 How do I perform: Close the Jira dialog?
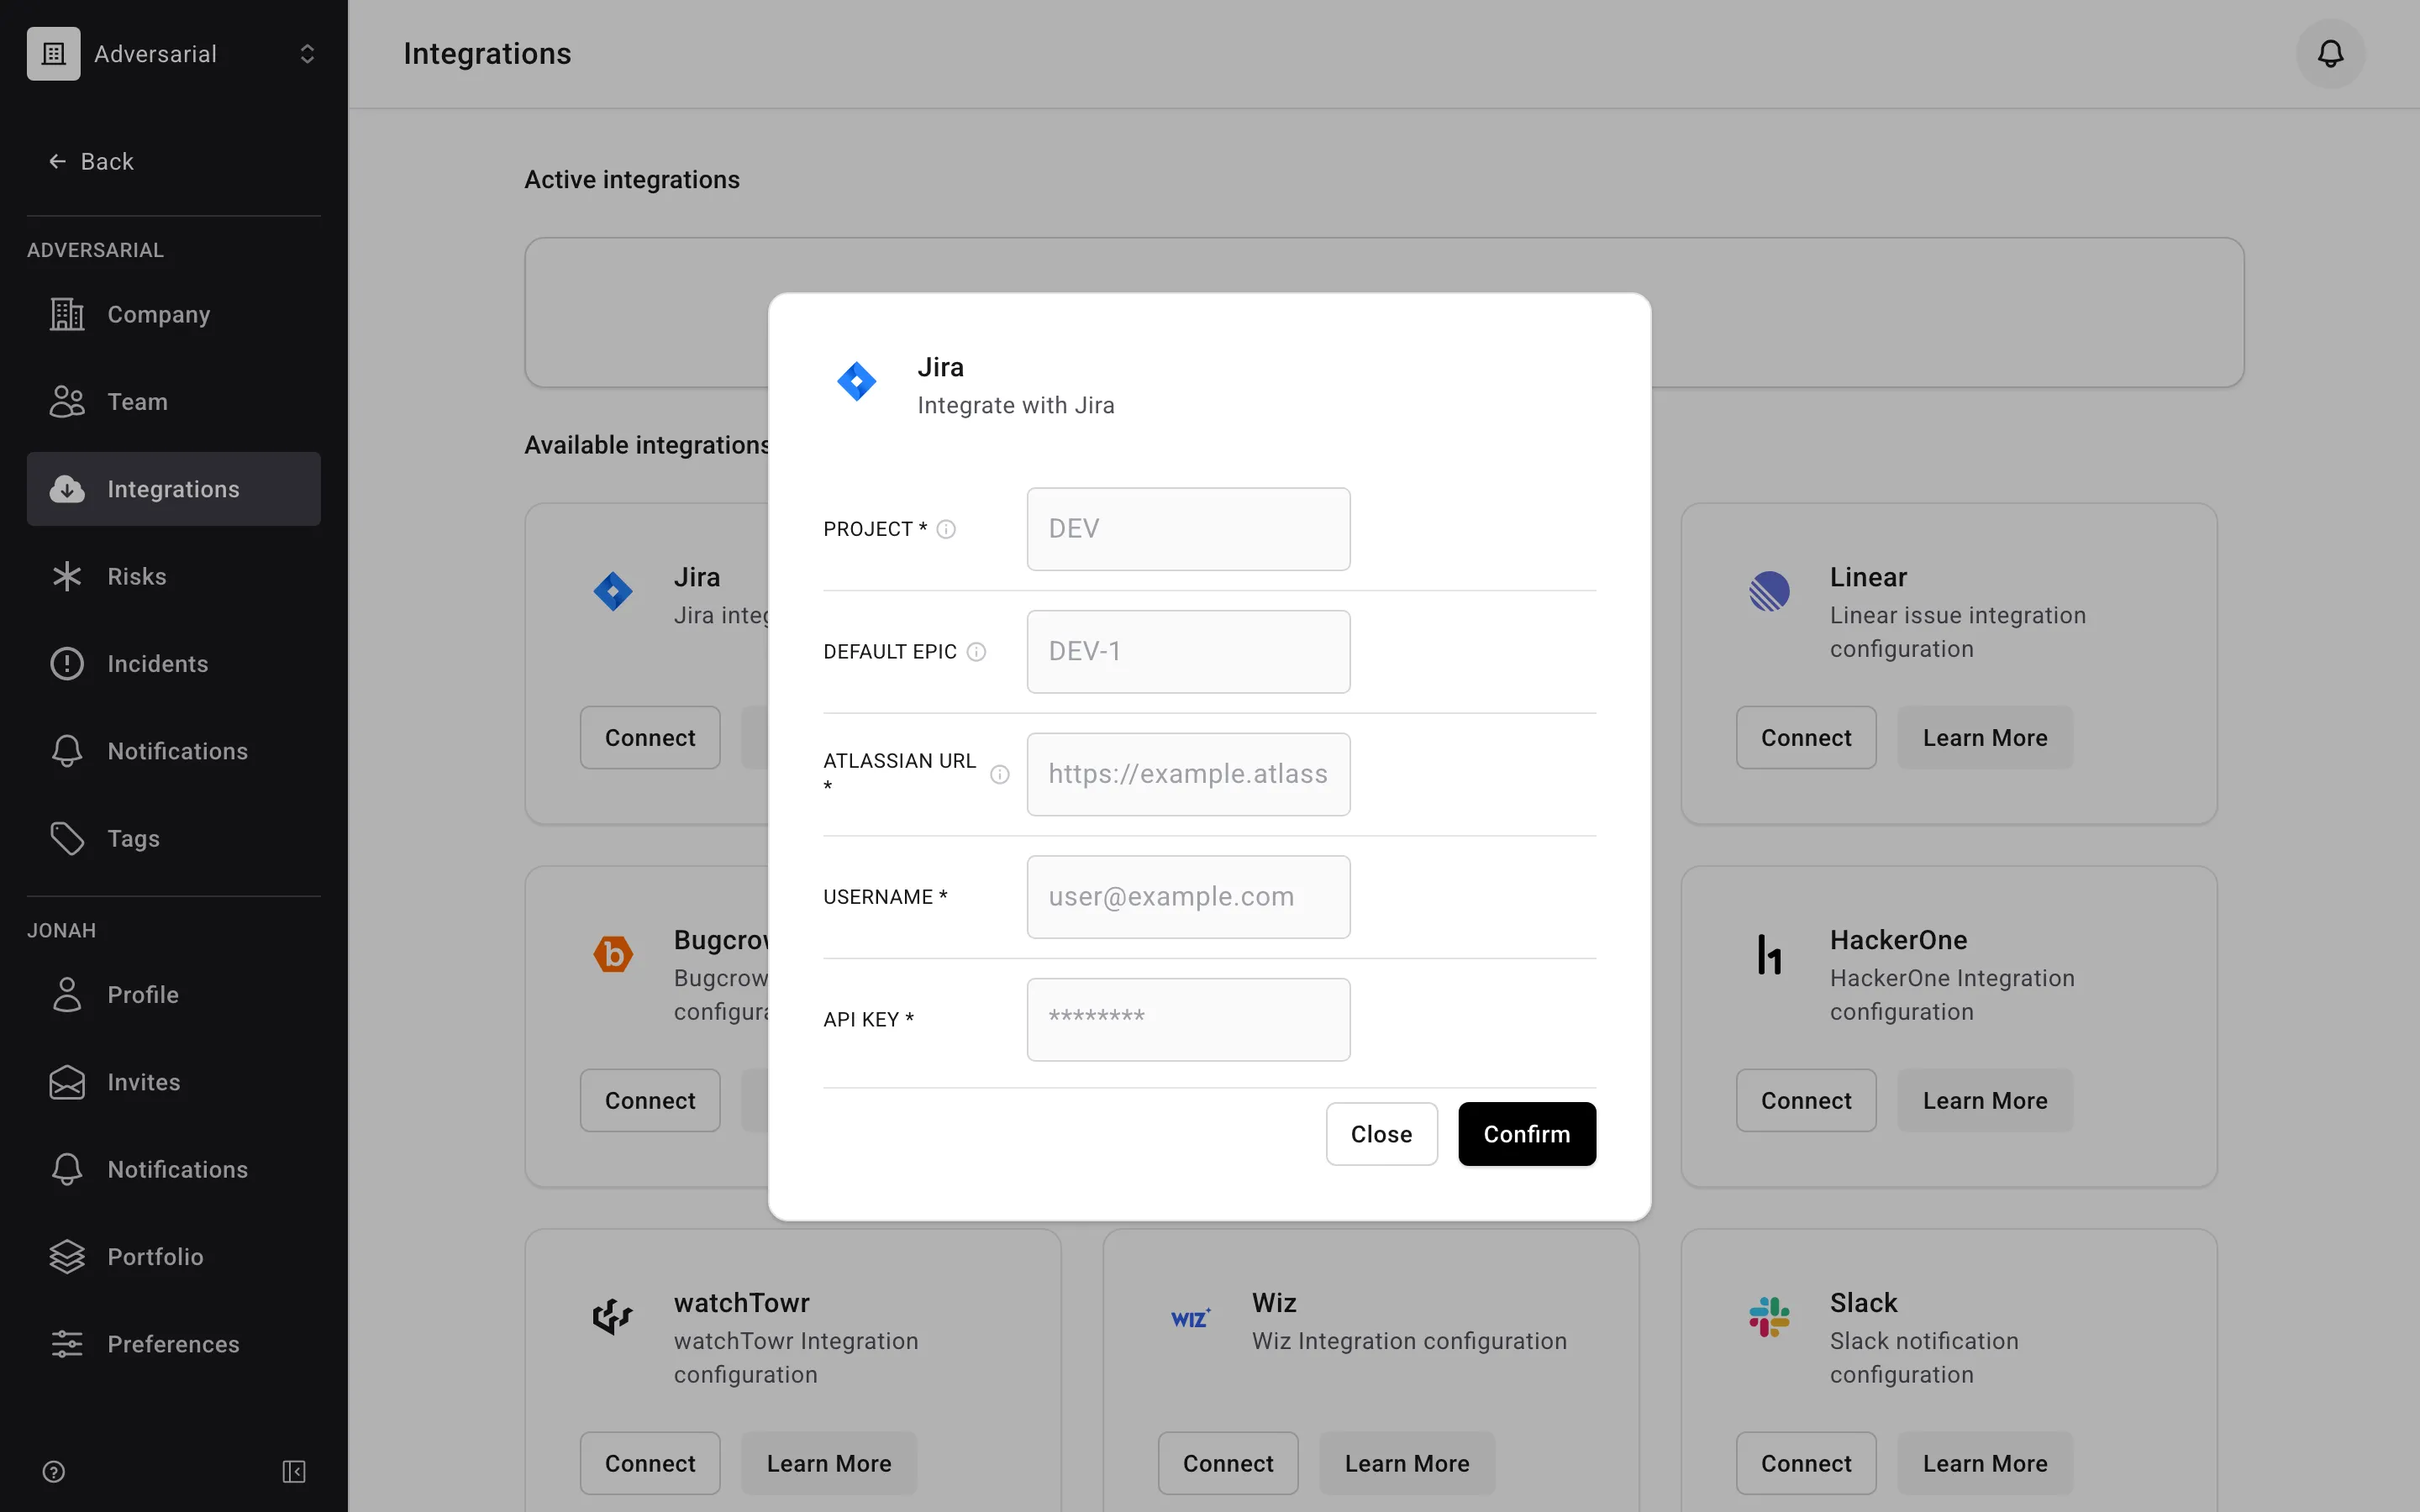1381,1134
